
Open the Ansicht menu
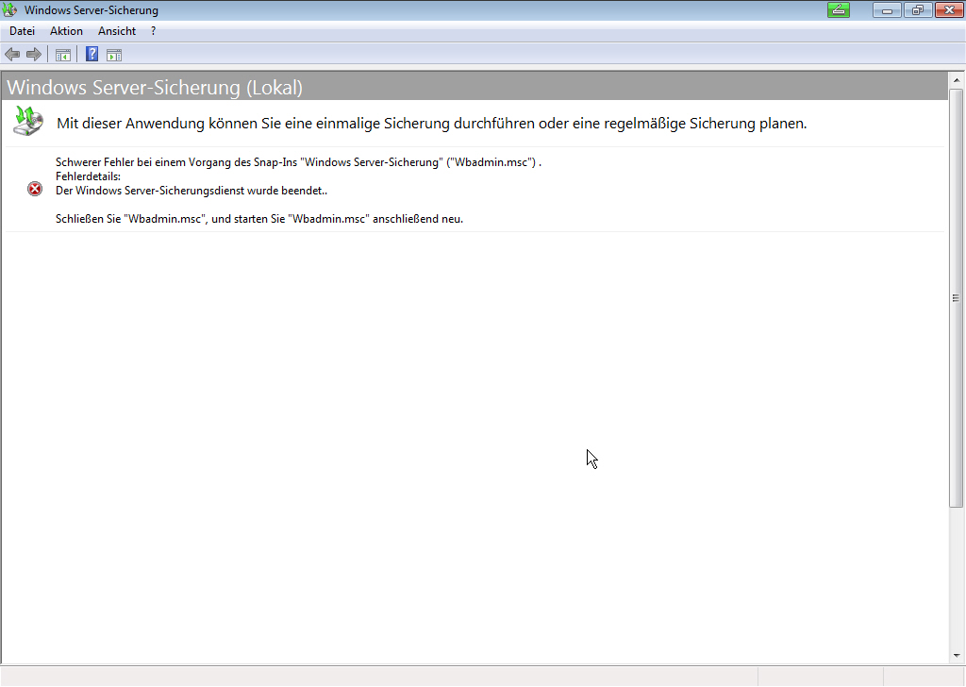tap(117, 31)
